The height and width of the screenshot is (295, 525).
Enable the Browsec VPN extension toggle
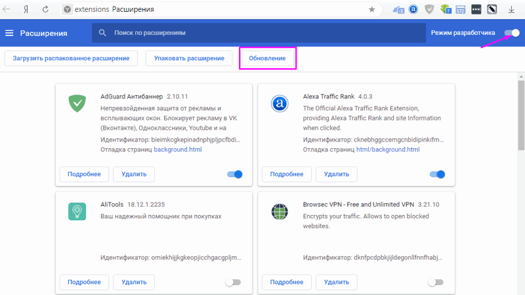[436, 283]
